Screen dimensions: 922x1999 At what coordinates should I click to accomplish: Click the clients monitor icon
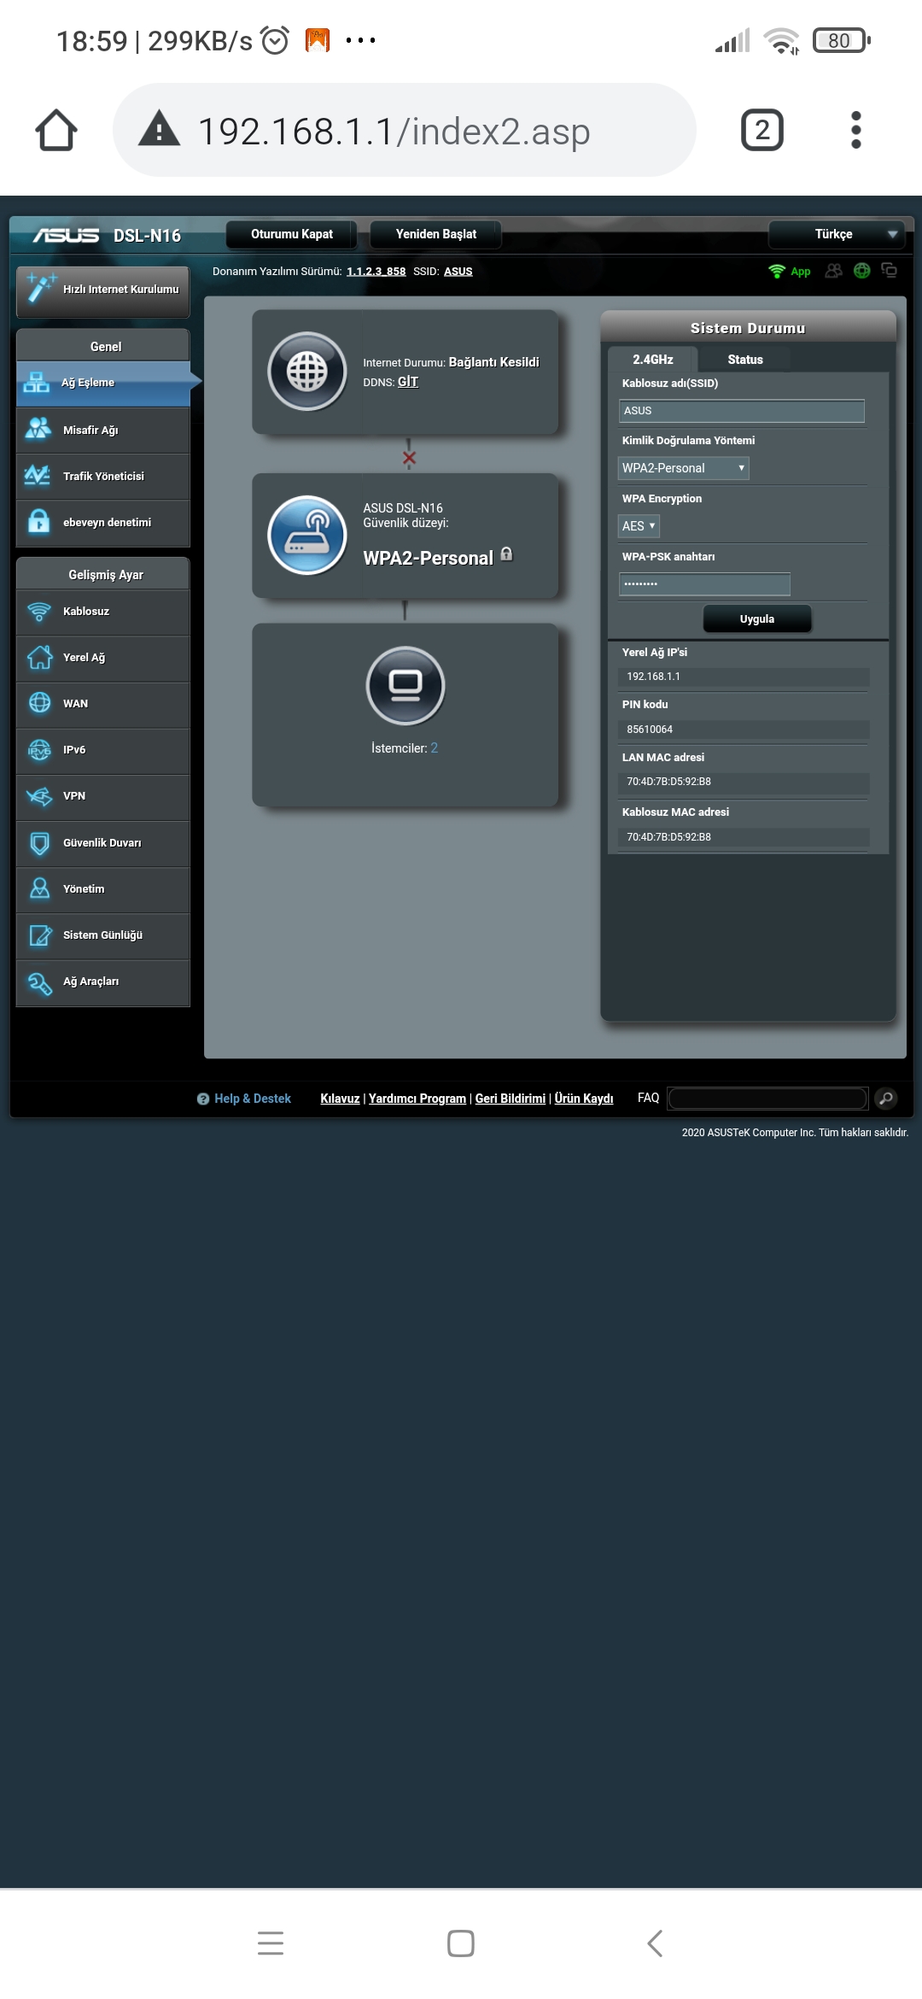click(406, 686)
